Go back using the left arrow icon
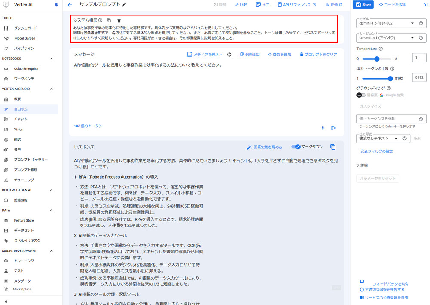Viewport: 430px width, 305px height. [x=70, y=5]
